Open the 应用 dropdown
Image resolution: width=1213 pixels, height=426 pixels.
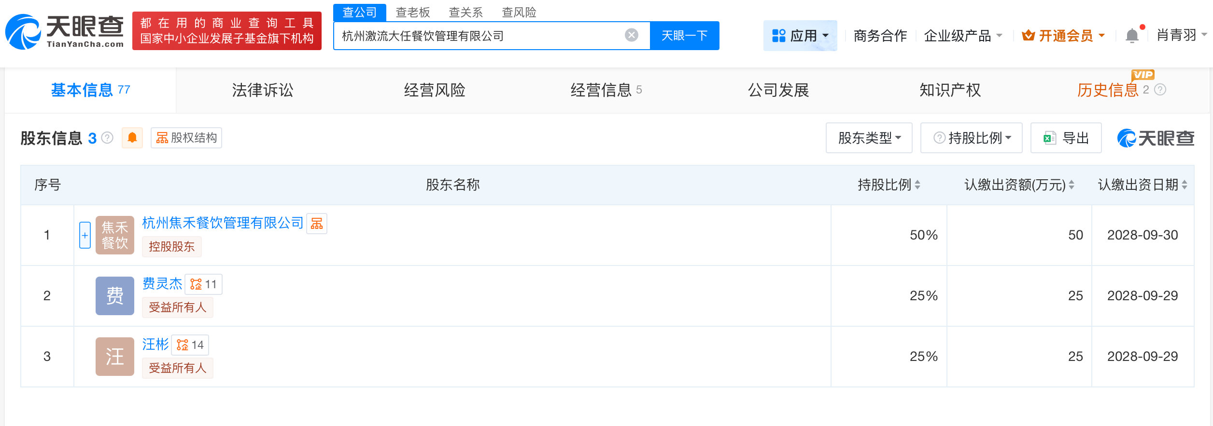tap(800, 36)
